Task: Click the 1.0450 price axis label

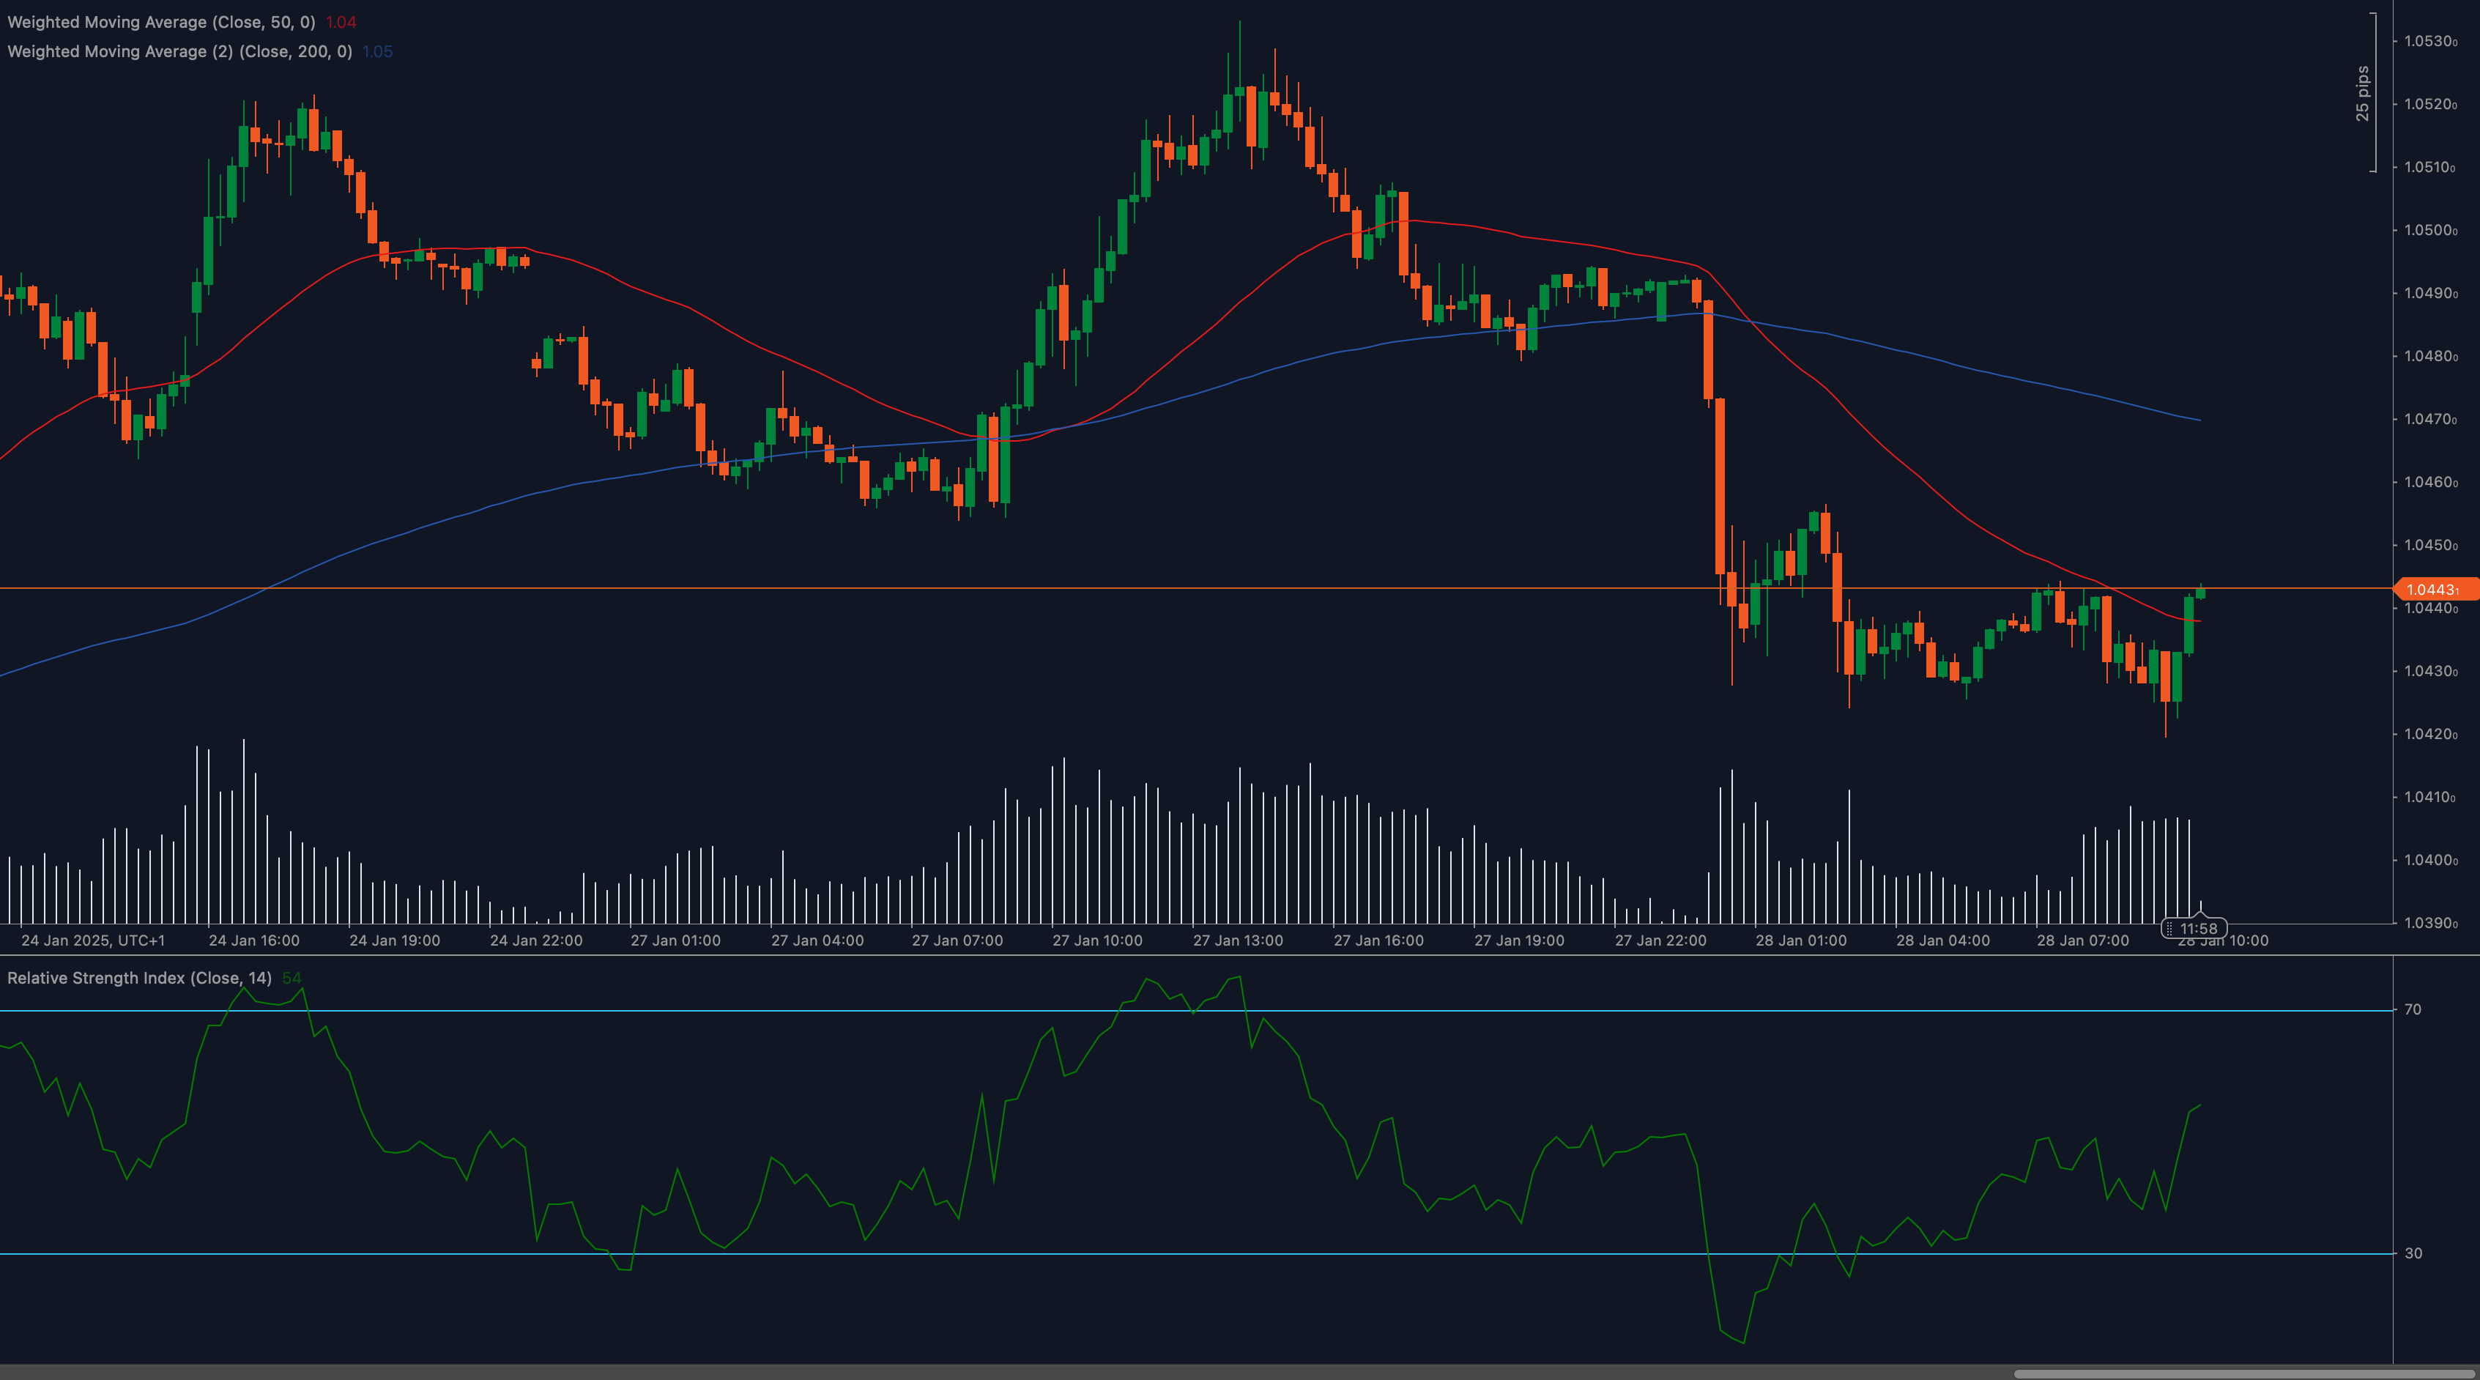Action: click(x=2431, y=545)
